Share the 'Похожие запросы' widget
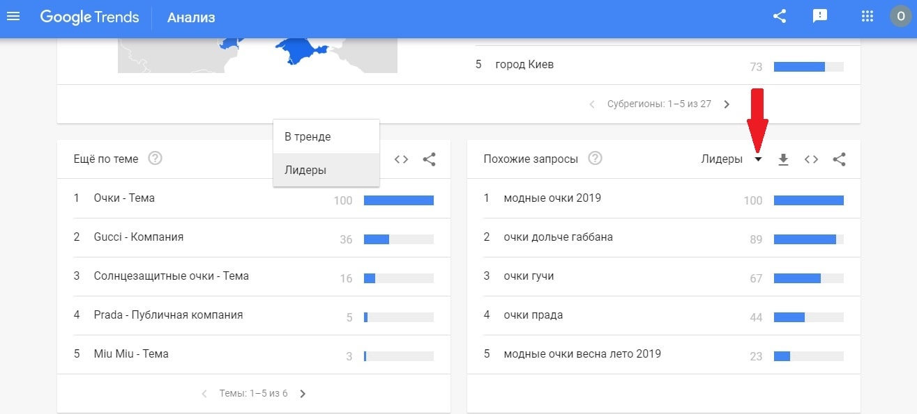 pyautogui.click(x=840, y=159)
